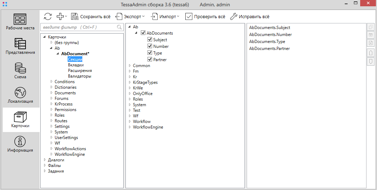Click Сохранить всё button

click(91, 16)
